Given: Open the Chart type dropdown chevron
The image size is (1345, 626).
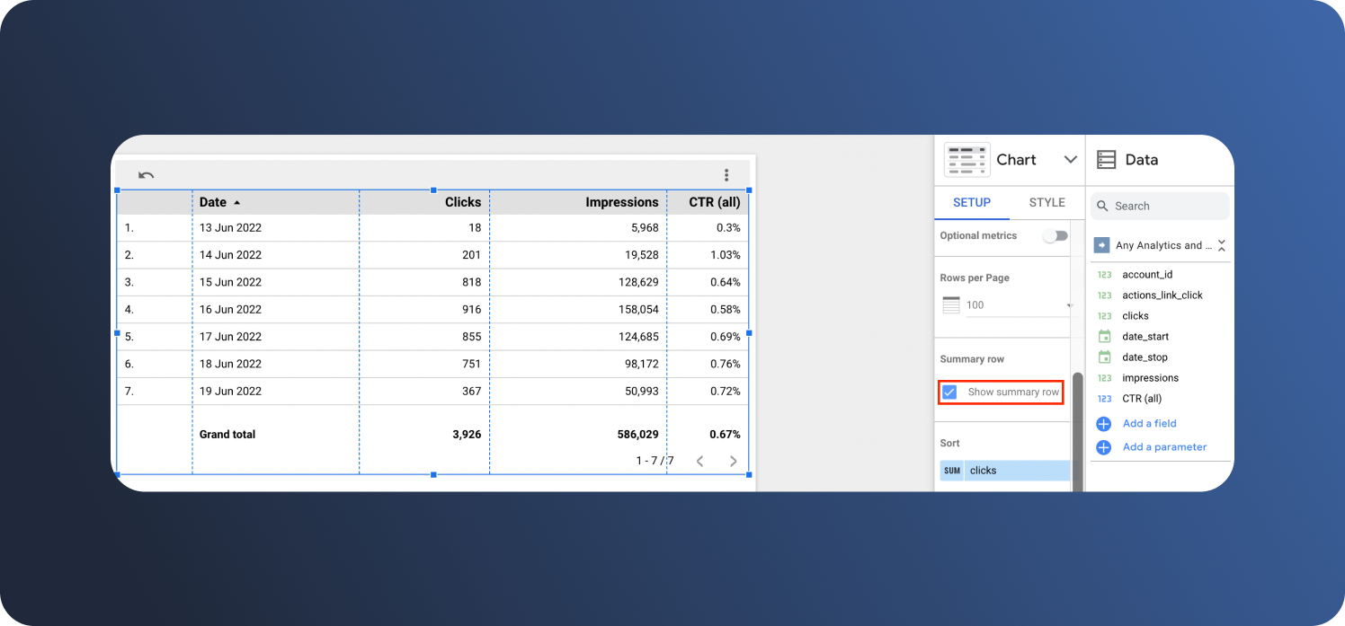Looking at the screenshot, I should click(1070, 159).
